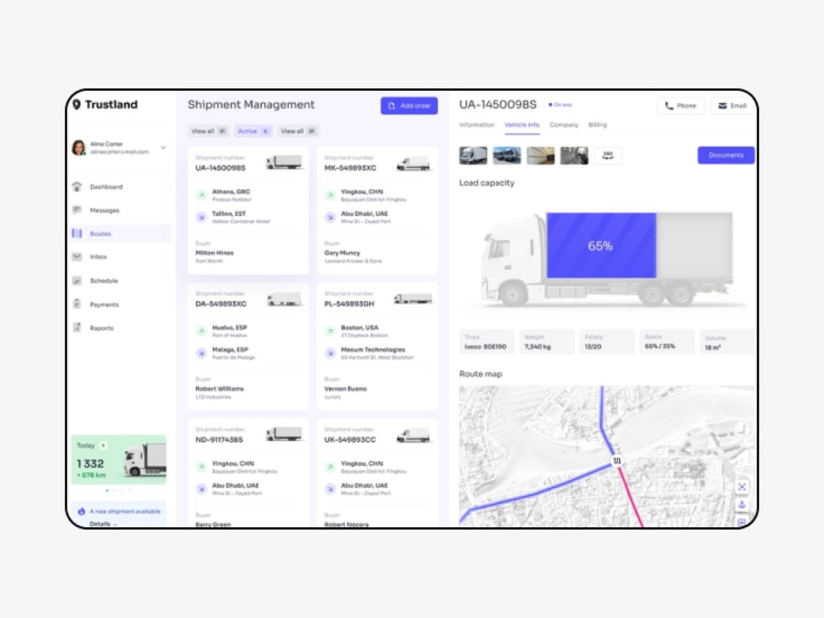Click van image on MK-549893XC card
Image resolution: width=824 pixels, height=618 pixels.
pyautogui.click(x=413, y=164)
